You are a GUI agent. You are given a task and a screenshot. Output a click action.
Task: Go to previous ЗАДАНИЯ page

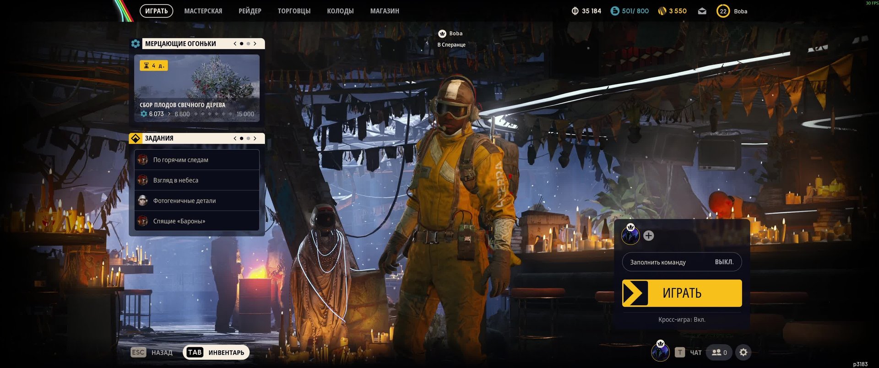click(x=235, y=138)
